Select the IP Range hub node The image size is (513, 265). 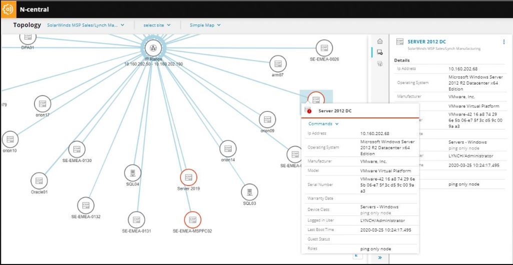[153, 48]
